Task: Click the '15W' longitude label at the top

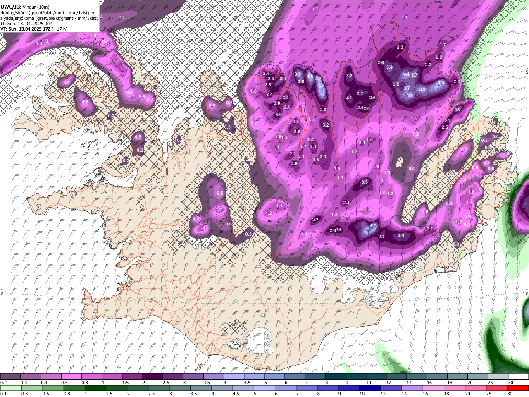Action: coord(438,2)
